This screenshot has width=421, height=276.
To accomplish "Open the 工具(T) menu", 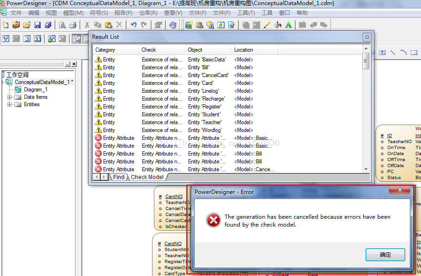I will [246, 13].
